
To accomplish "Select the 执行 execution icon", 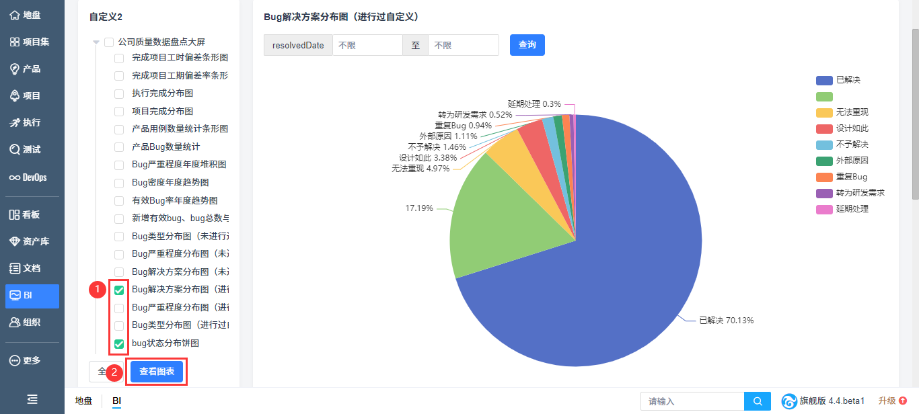I will coord(15,122).
